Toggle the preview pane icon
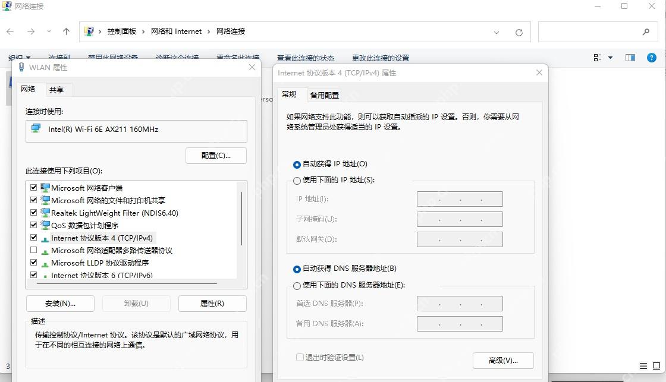 click(x=630, y=58)
